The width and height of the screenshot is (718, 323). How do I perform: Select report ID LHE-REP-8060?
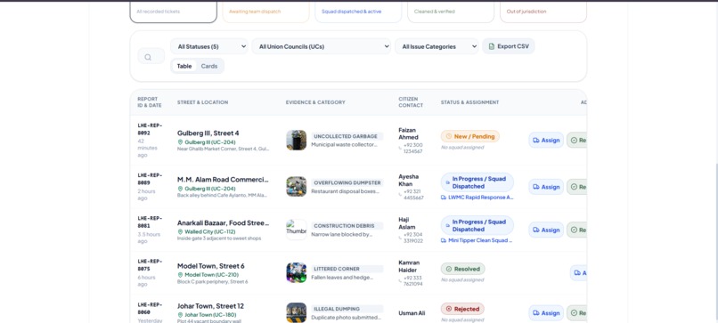151,308
